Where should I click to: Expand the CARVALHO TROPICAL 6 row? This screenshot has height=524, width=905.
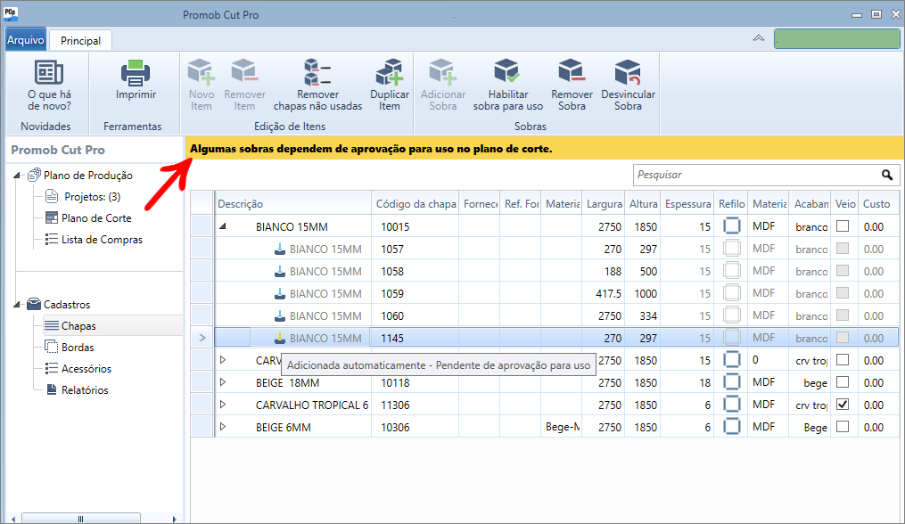(223, 405)
